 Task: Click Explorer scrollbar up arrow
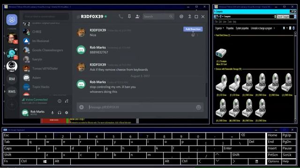[295, 34]
